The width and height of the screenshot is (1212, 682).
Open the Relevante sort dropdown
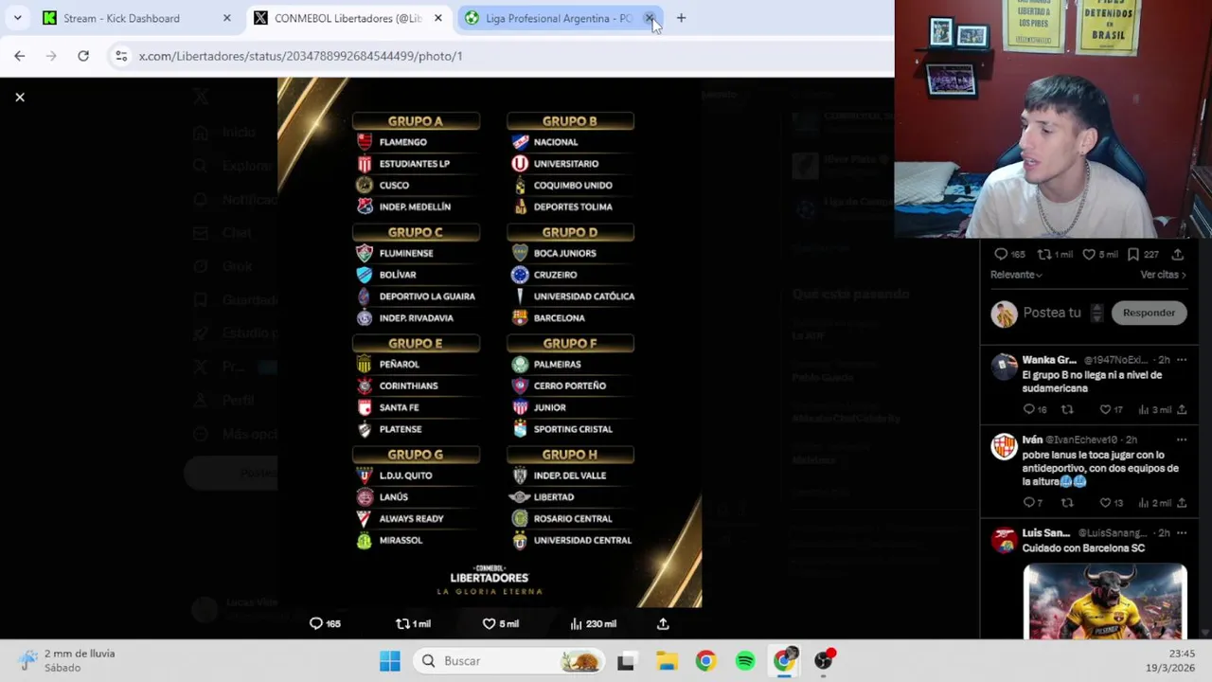click(x=1016, y=275)
